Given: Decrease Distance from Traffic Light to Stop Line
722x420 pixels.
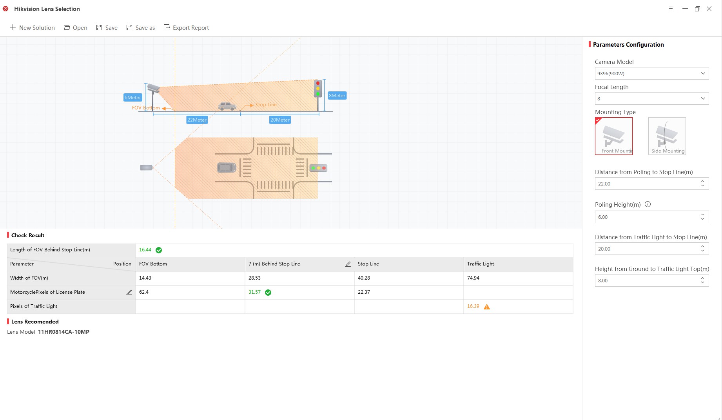Looking at the screenshot, I should tap(702, 251).
